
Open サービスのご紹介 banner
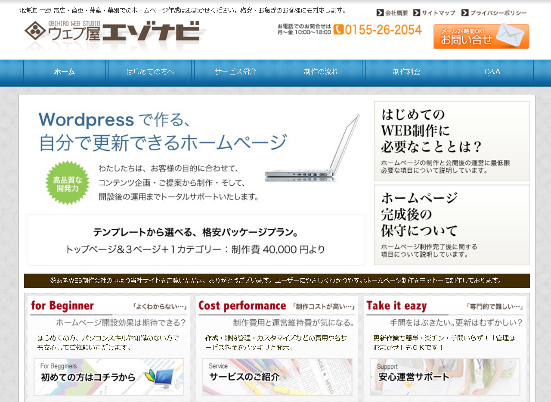pyautogui.click(x=277, y=377)
